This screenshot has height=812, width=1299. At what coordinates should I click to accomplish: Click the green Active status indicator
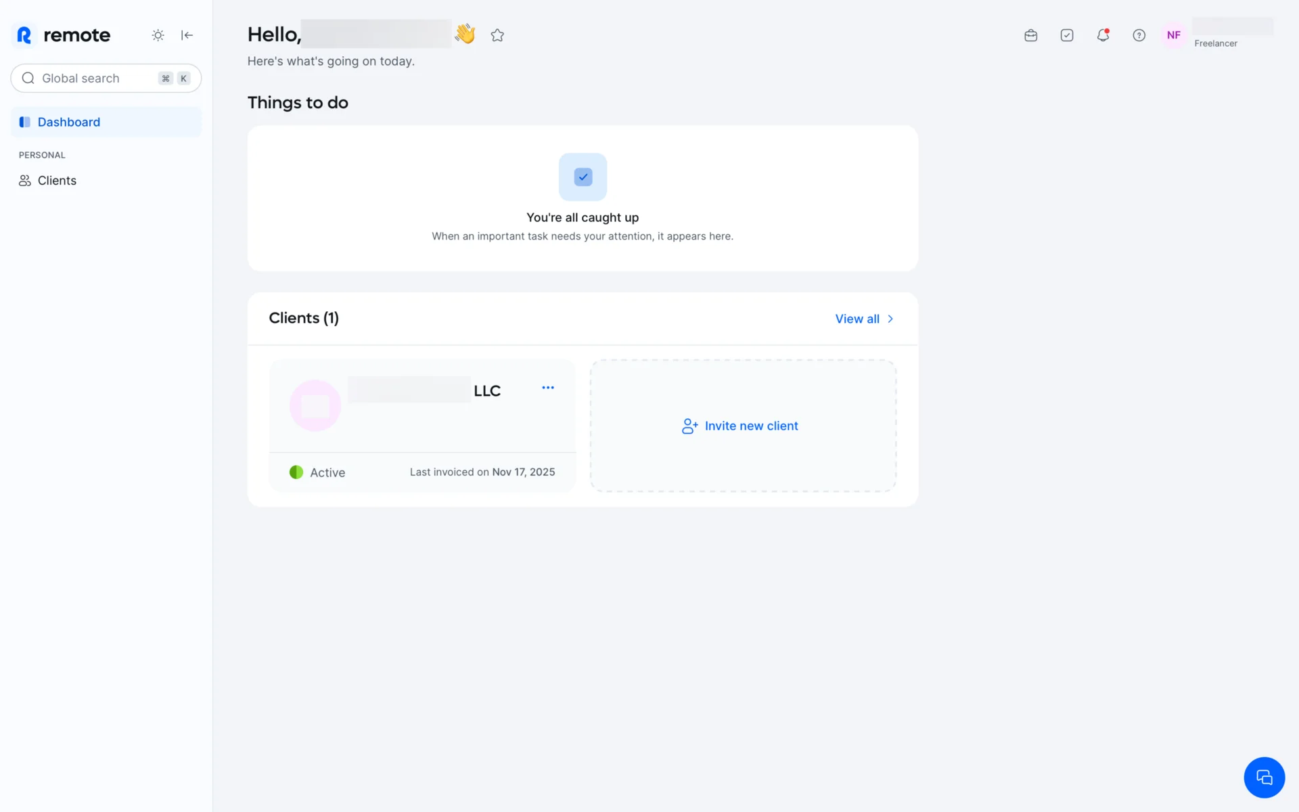coord(296,472)
